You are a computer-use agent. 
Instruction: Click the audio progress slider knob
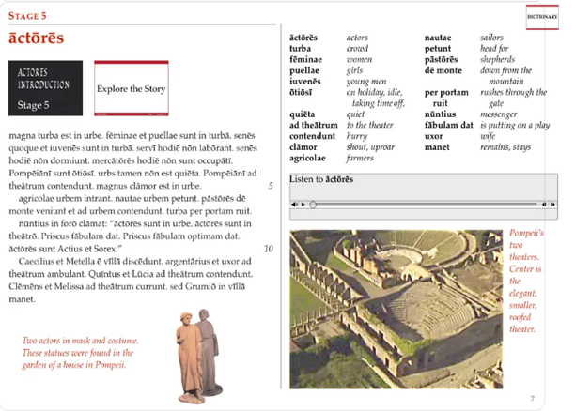[313, 205]
